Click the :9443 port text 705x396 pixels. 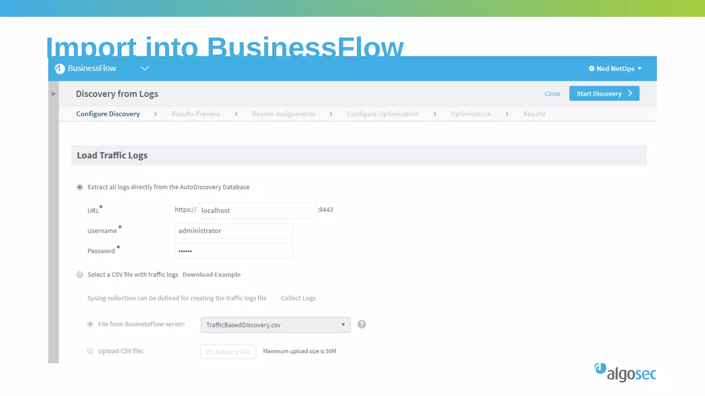325,210
